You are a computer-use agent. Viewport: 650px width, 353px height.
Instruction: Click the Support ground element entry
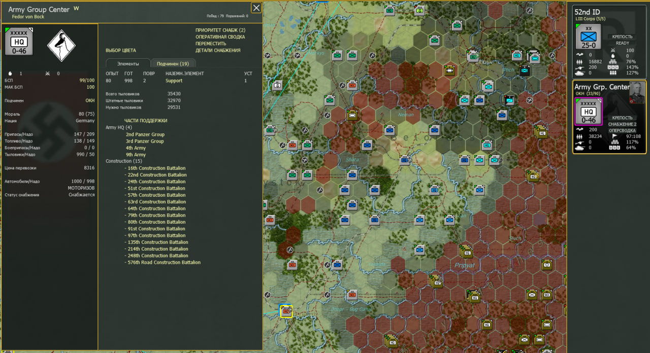[174, 81]
